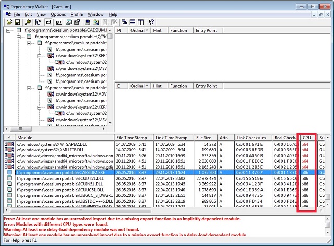The height and width of the screenshot is (246, 334).
Task: Click the Dependency Walker title bar icon
Action: click(6, 6)
